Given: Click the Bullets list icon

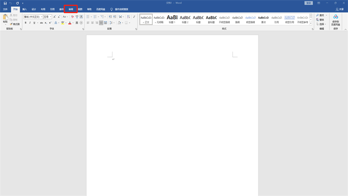Looking at the screenshot, I should (x=88, y=17).
